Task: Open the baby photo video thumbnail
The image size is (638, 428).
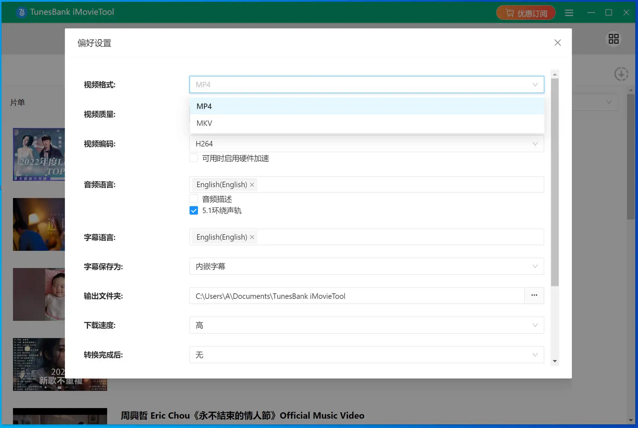Action: point(39,294)
